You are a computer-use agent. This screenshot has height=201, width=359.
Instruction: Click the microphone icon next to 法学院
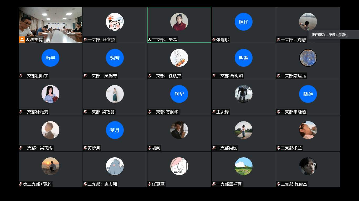(28, 40)
